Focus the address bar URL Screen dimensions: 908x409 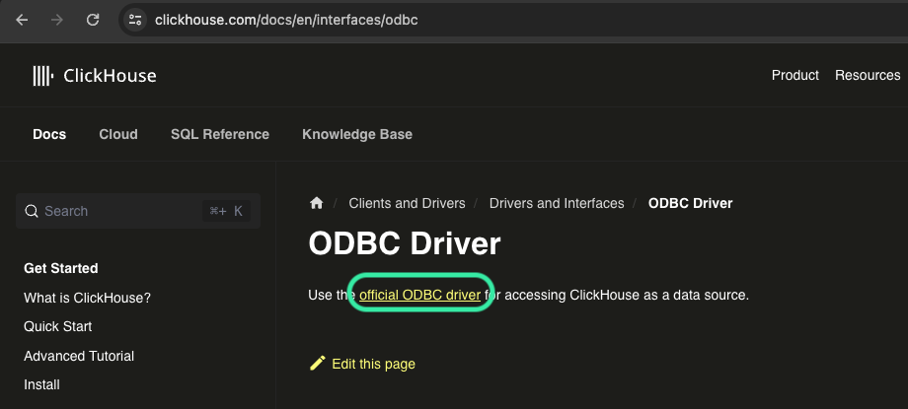(286, 21)
